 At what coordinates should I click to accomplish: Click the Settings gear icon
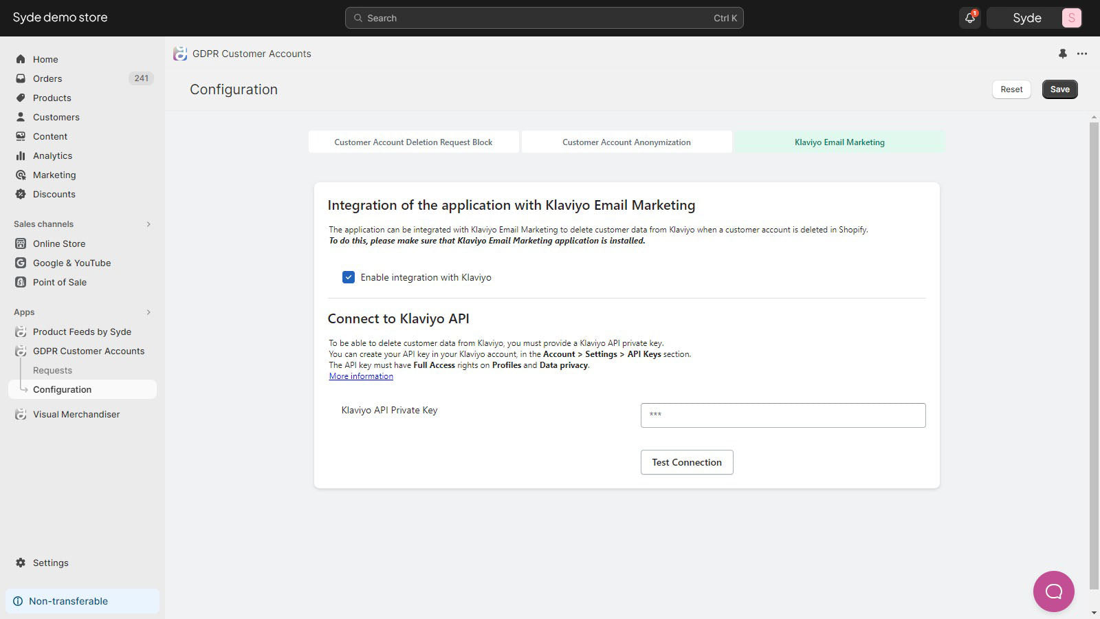(21, 563)
